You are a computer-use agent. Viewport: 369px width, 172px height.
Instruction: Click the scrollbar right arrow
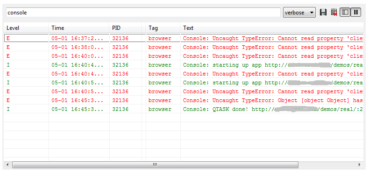coord(359,165)
